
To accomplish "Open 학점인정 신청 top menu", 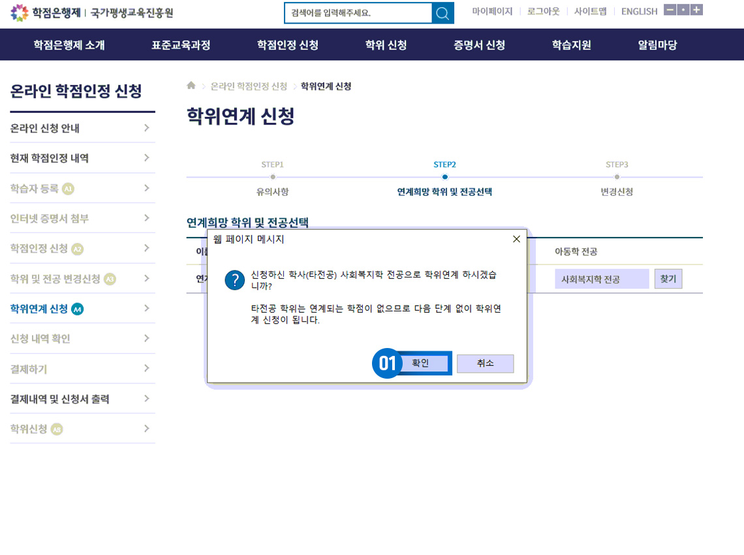I will [x=287, y=45].
